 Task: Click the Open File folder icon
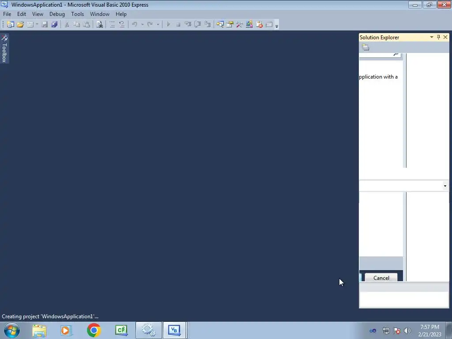pyautogui.click(x=20, y=25)
